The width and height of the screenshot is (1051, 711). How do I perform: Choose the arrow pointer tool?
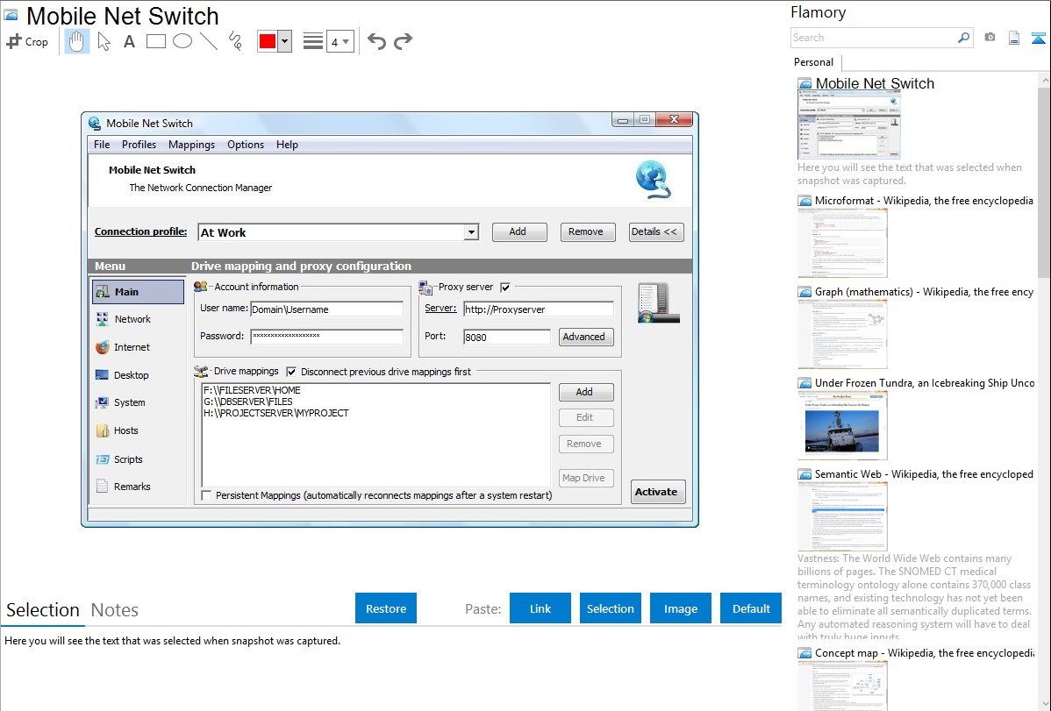104,41
